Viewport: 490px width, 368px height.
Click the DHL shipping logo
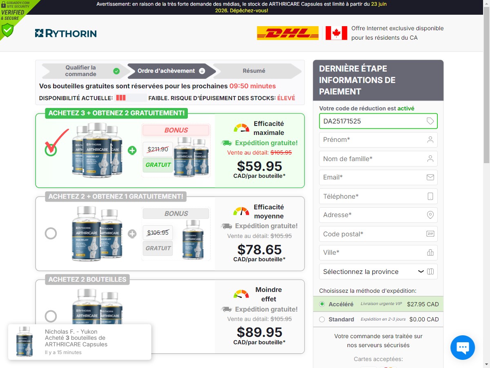pyautogui.click(x=287, y=33)
